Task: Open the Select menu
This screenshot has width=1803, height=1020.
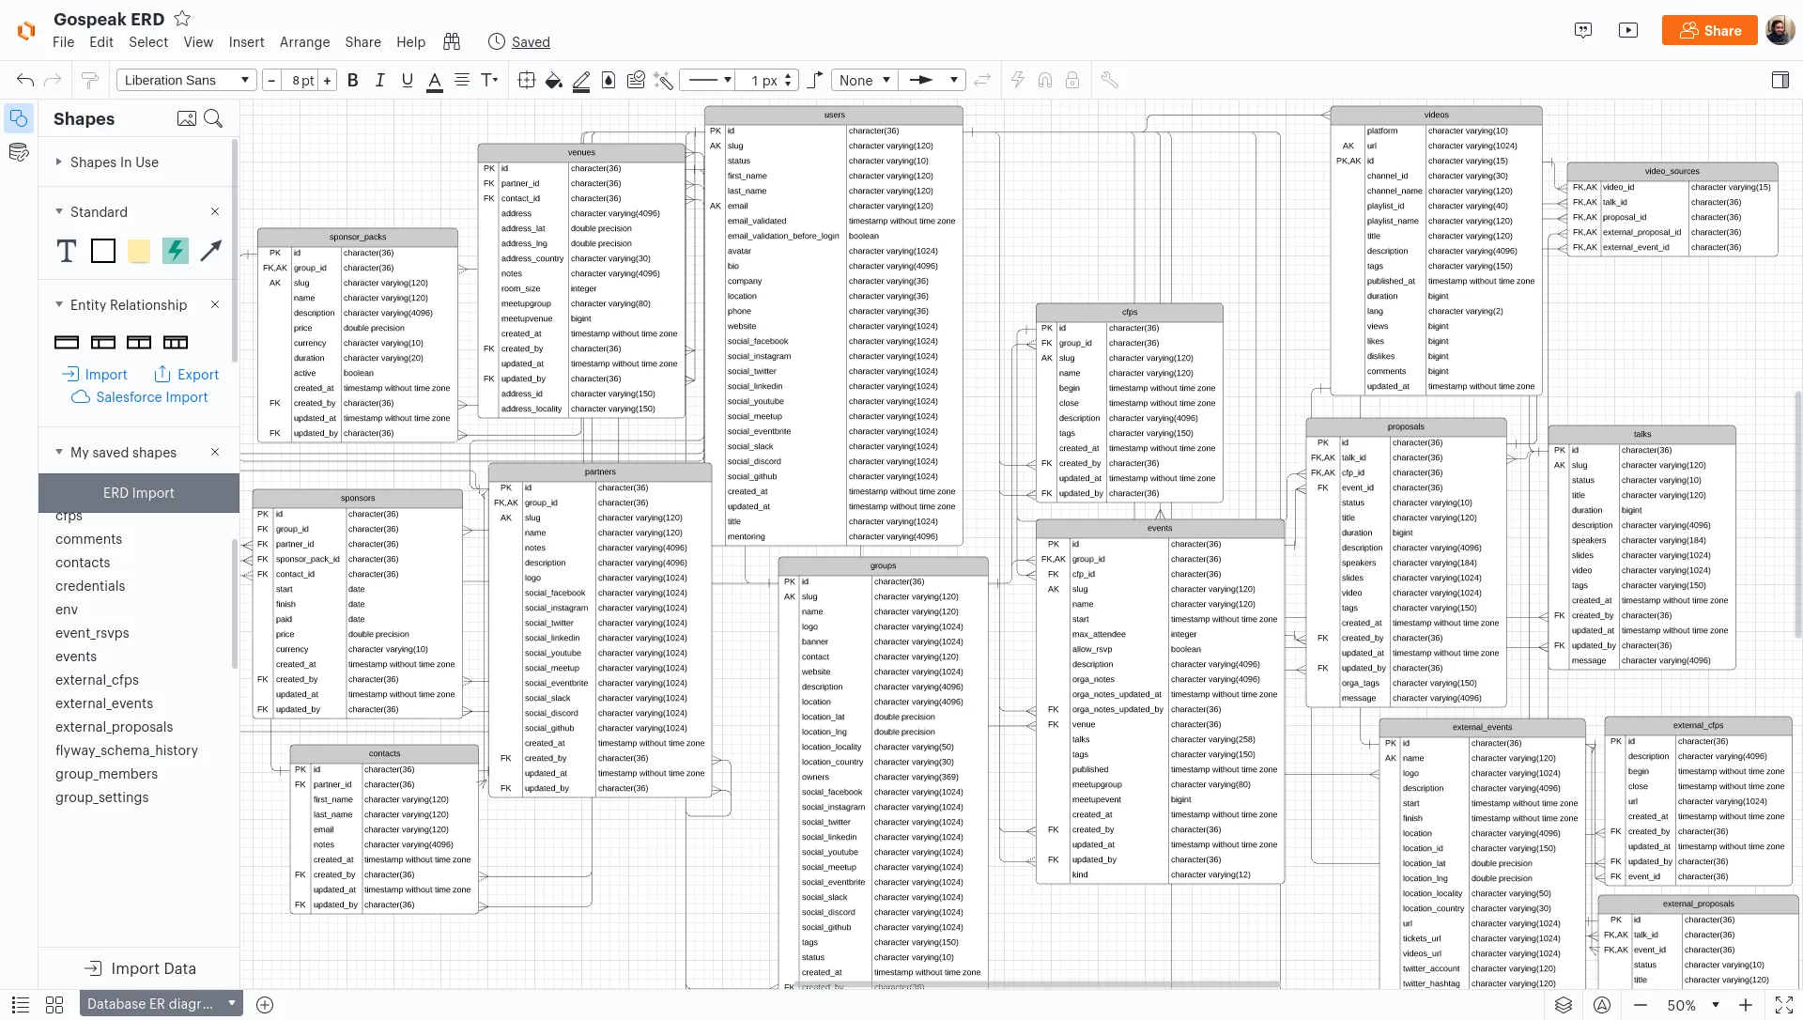Action: 148,42
